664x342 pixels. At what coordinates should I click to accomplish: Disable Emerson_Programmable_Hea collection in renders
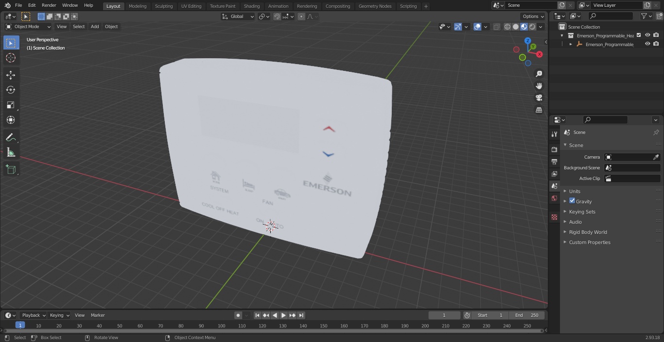click(x=656, y=35)
